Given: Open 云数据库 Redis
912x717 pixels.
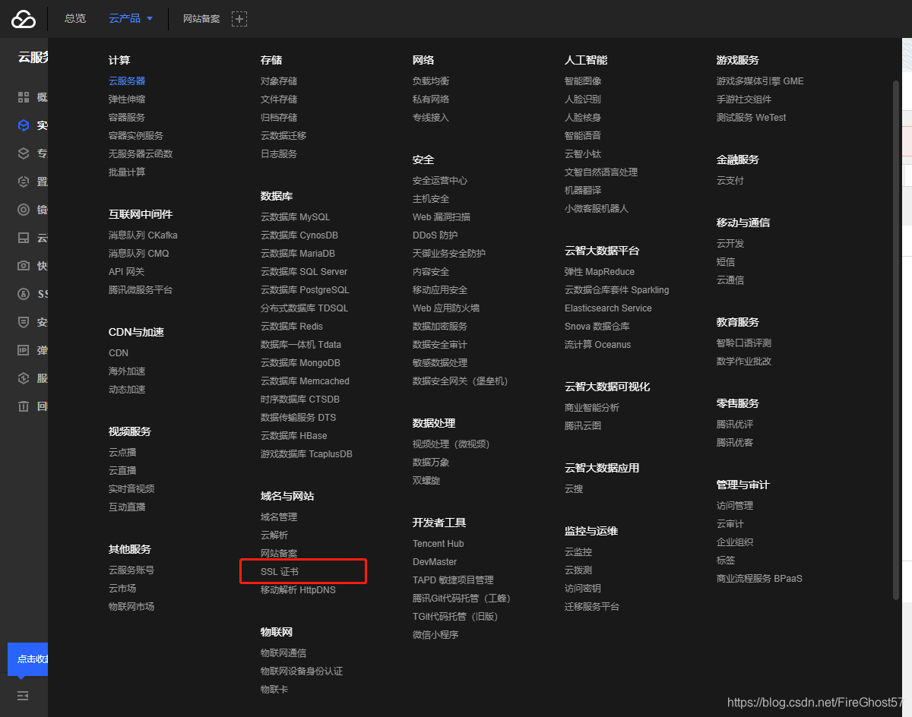Looking at the screenshot, I should click(292, 326).
